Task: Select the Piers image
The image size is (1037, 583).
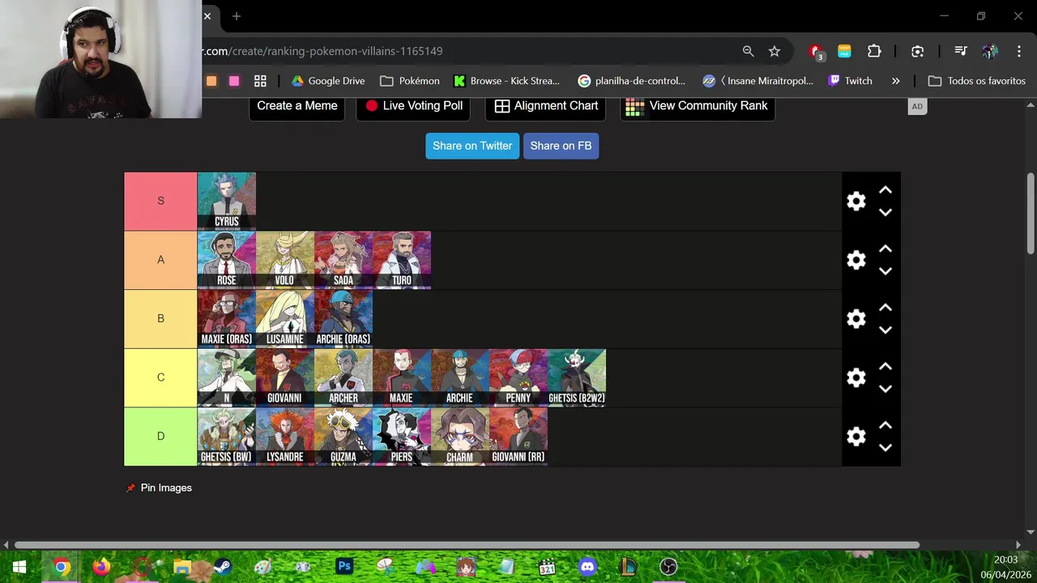Action: [402, 436]
